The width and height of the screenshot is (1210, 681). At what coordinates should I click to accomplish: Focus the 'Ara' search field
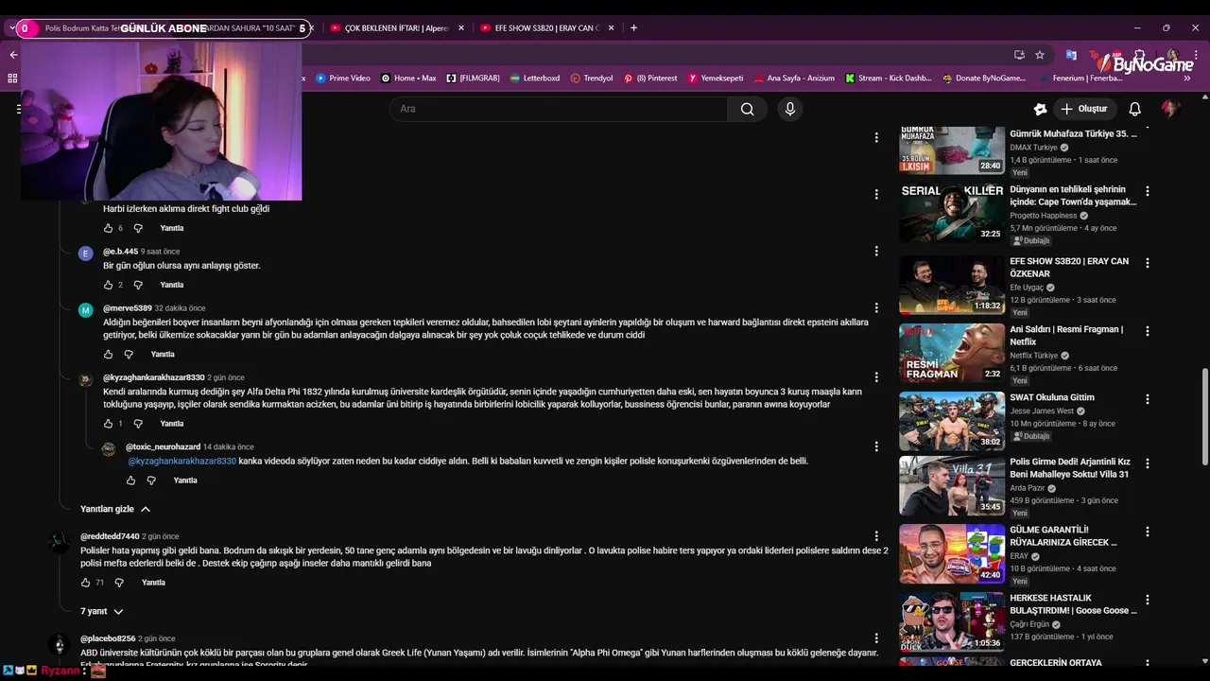point(558,109)
